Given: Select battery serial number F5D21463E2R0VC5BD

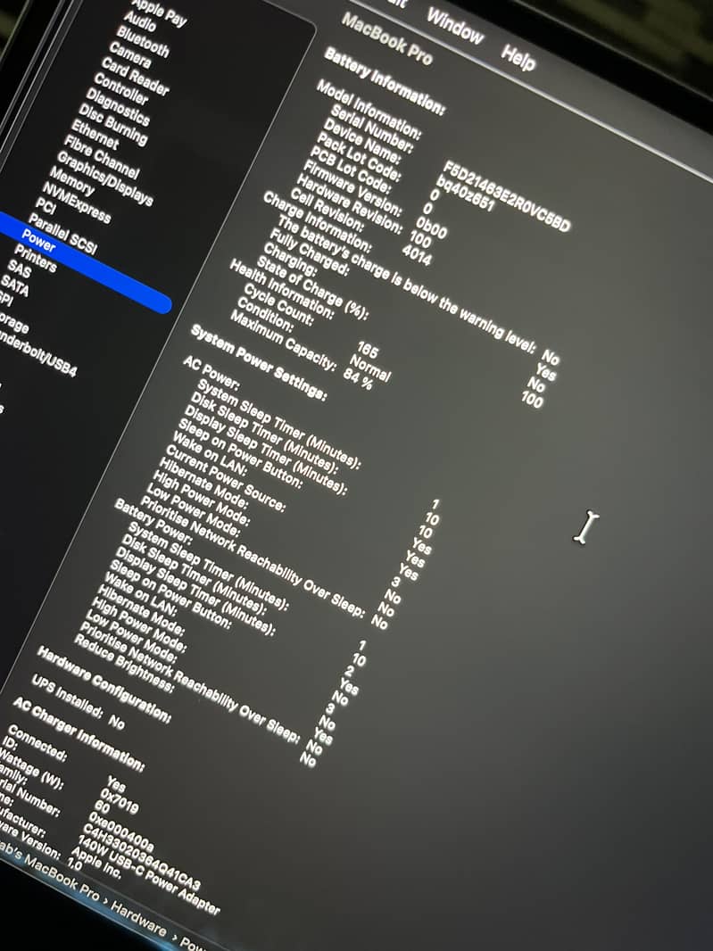Looking at the screenshot, I should [506, 196].
